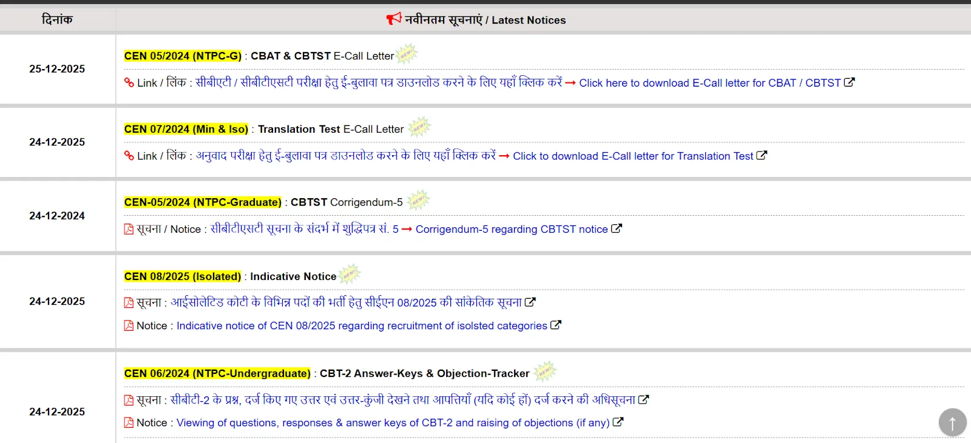The width and height of the screenshot is (971, 443).
Task: Click PDF icon beside Hindi CEN 08/2025 सूचना
Action: coord(129,302)
